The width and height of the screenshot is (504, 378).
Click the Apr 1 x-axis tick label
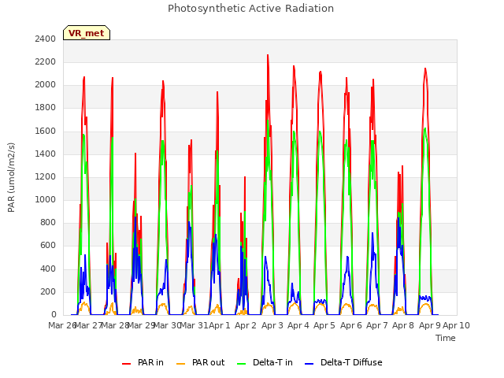220,325
